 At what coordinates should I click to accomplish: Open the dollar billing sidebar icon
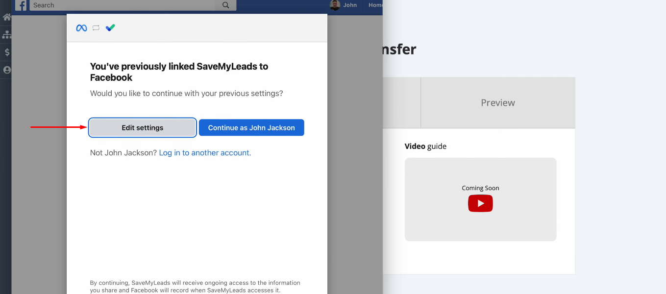(6, 52)
